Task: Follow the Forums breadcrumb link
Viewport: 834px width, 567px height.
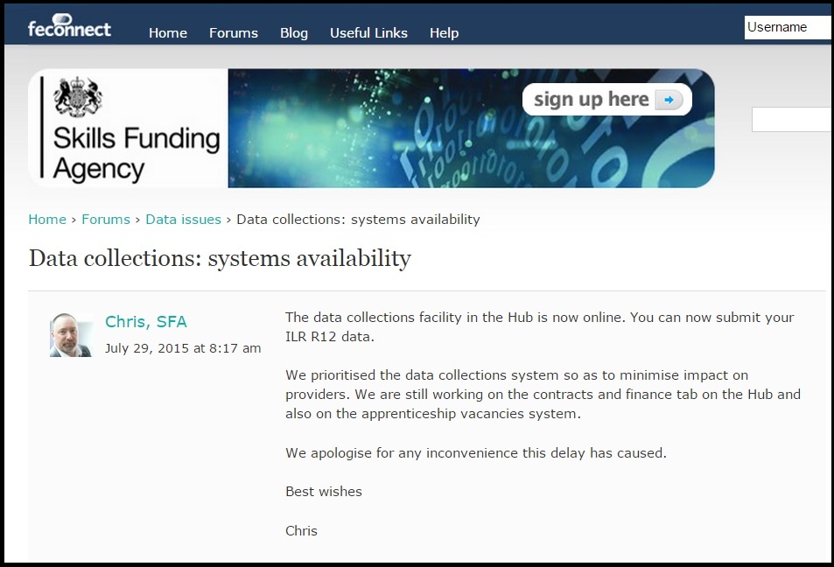Action: click(x=106, y=219)
